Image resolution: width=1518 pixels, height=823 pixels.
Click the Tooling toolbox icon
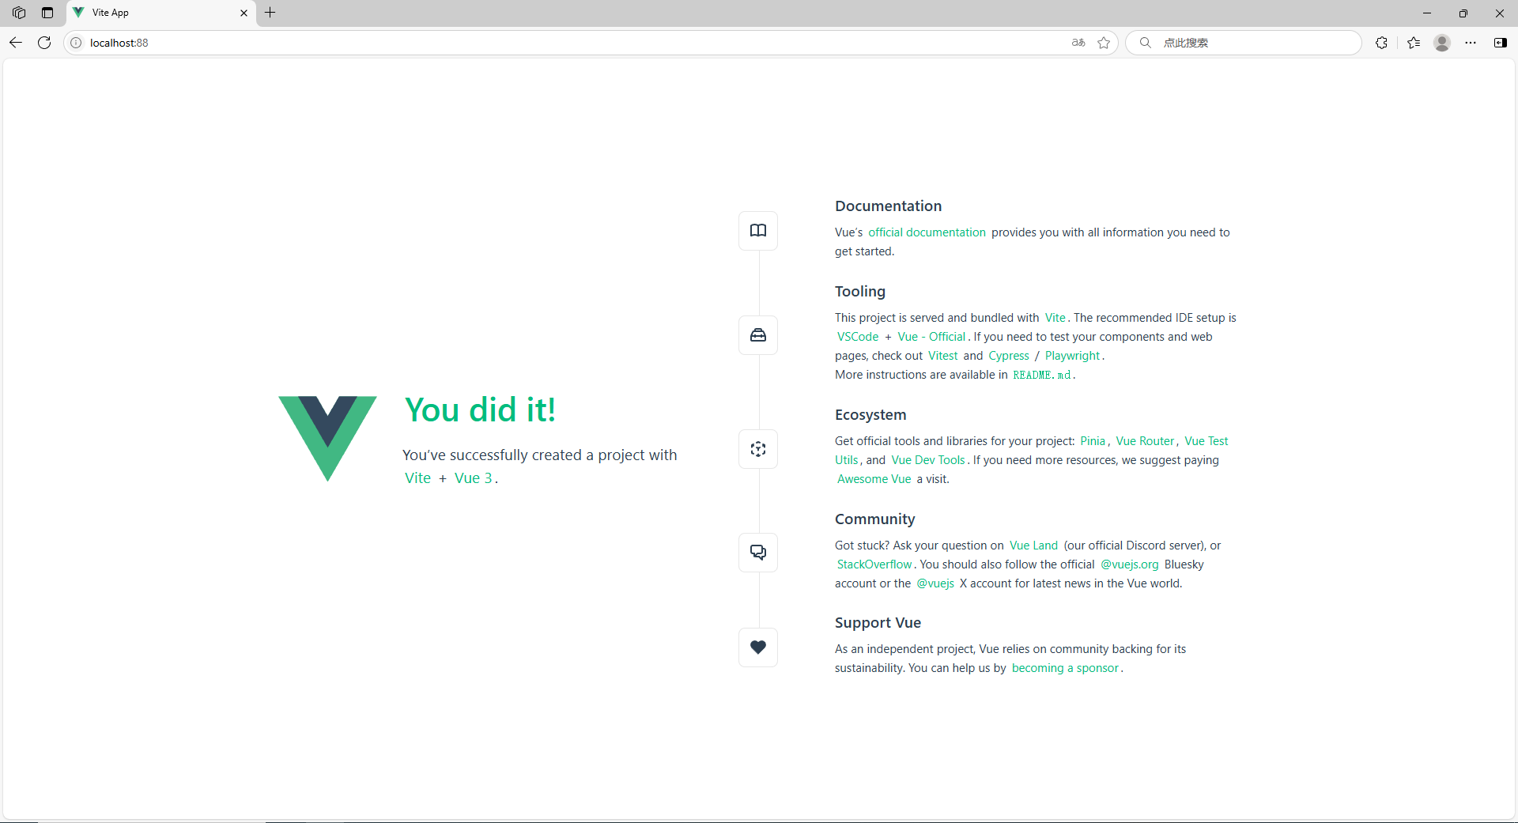pos(758,335)
